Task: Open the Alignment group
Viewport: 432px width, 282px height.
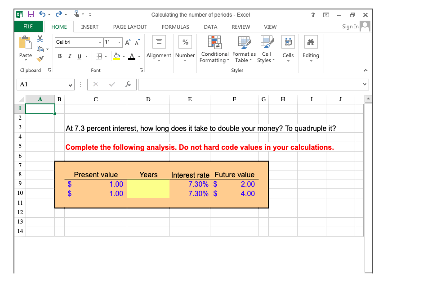Action: click(159, 49)
